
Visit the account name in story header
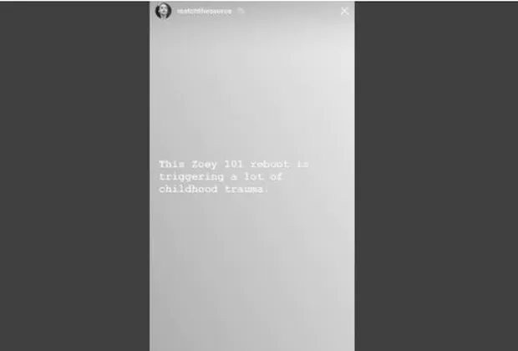point(204,11)
